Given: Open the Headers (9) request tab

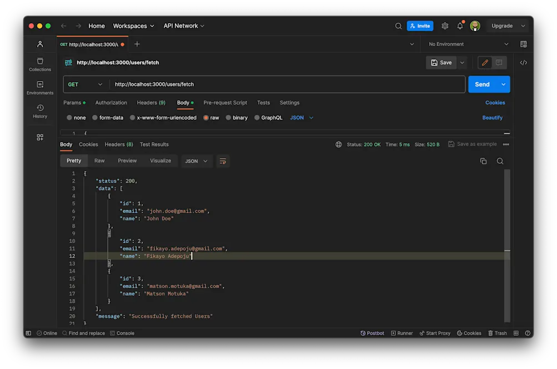Looking at the screenshot, I should pyautogui.click(x=150, y=103).
